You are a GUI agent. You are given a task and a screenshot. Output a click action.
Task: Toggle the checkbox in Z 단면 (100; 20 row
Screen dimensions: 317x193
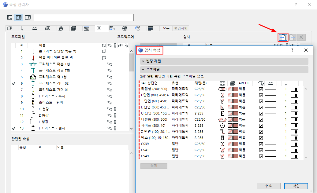(261, 132)
